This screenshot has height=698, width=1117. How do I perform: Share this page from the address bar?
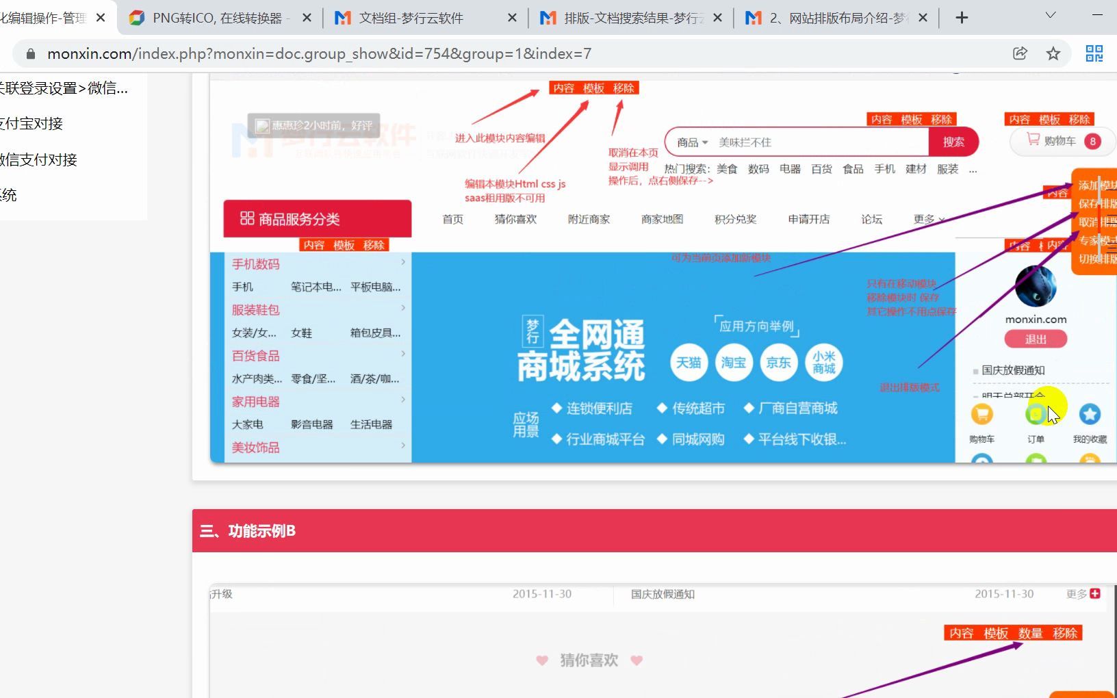click(x=1020, y=53)
